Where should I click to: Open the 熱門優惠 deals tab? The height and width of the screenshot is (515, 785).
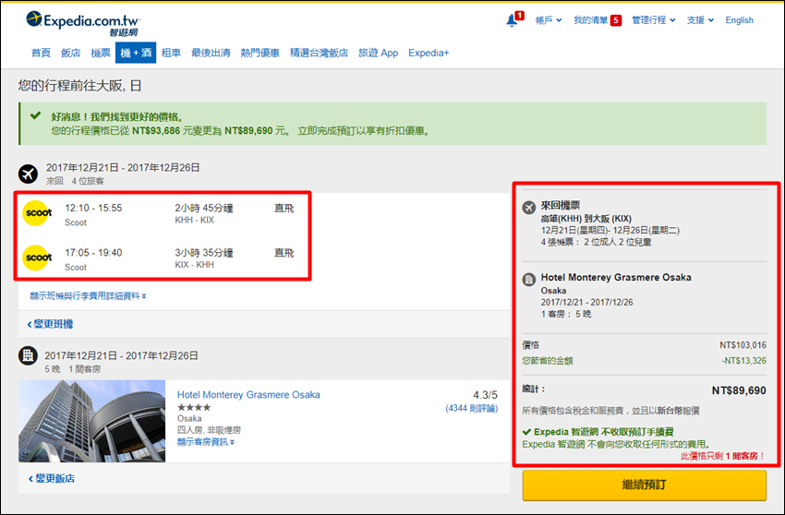260,53
